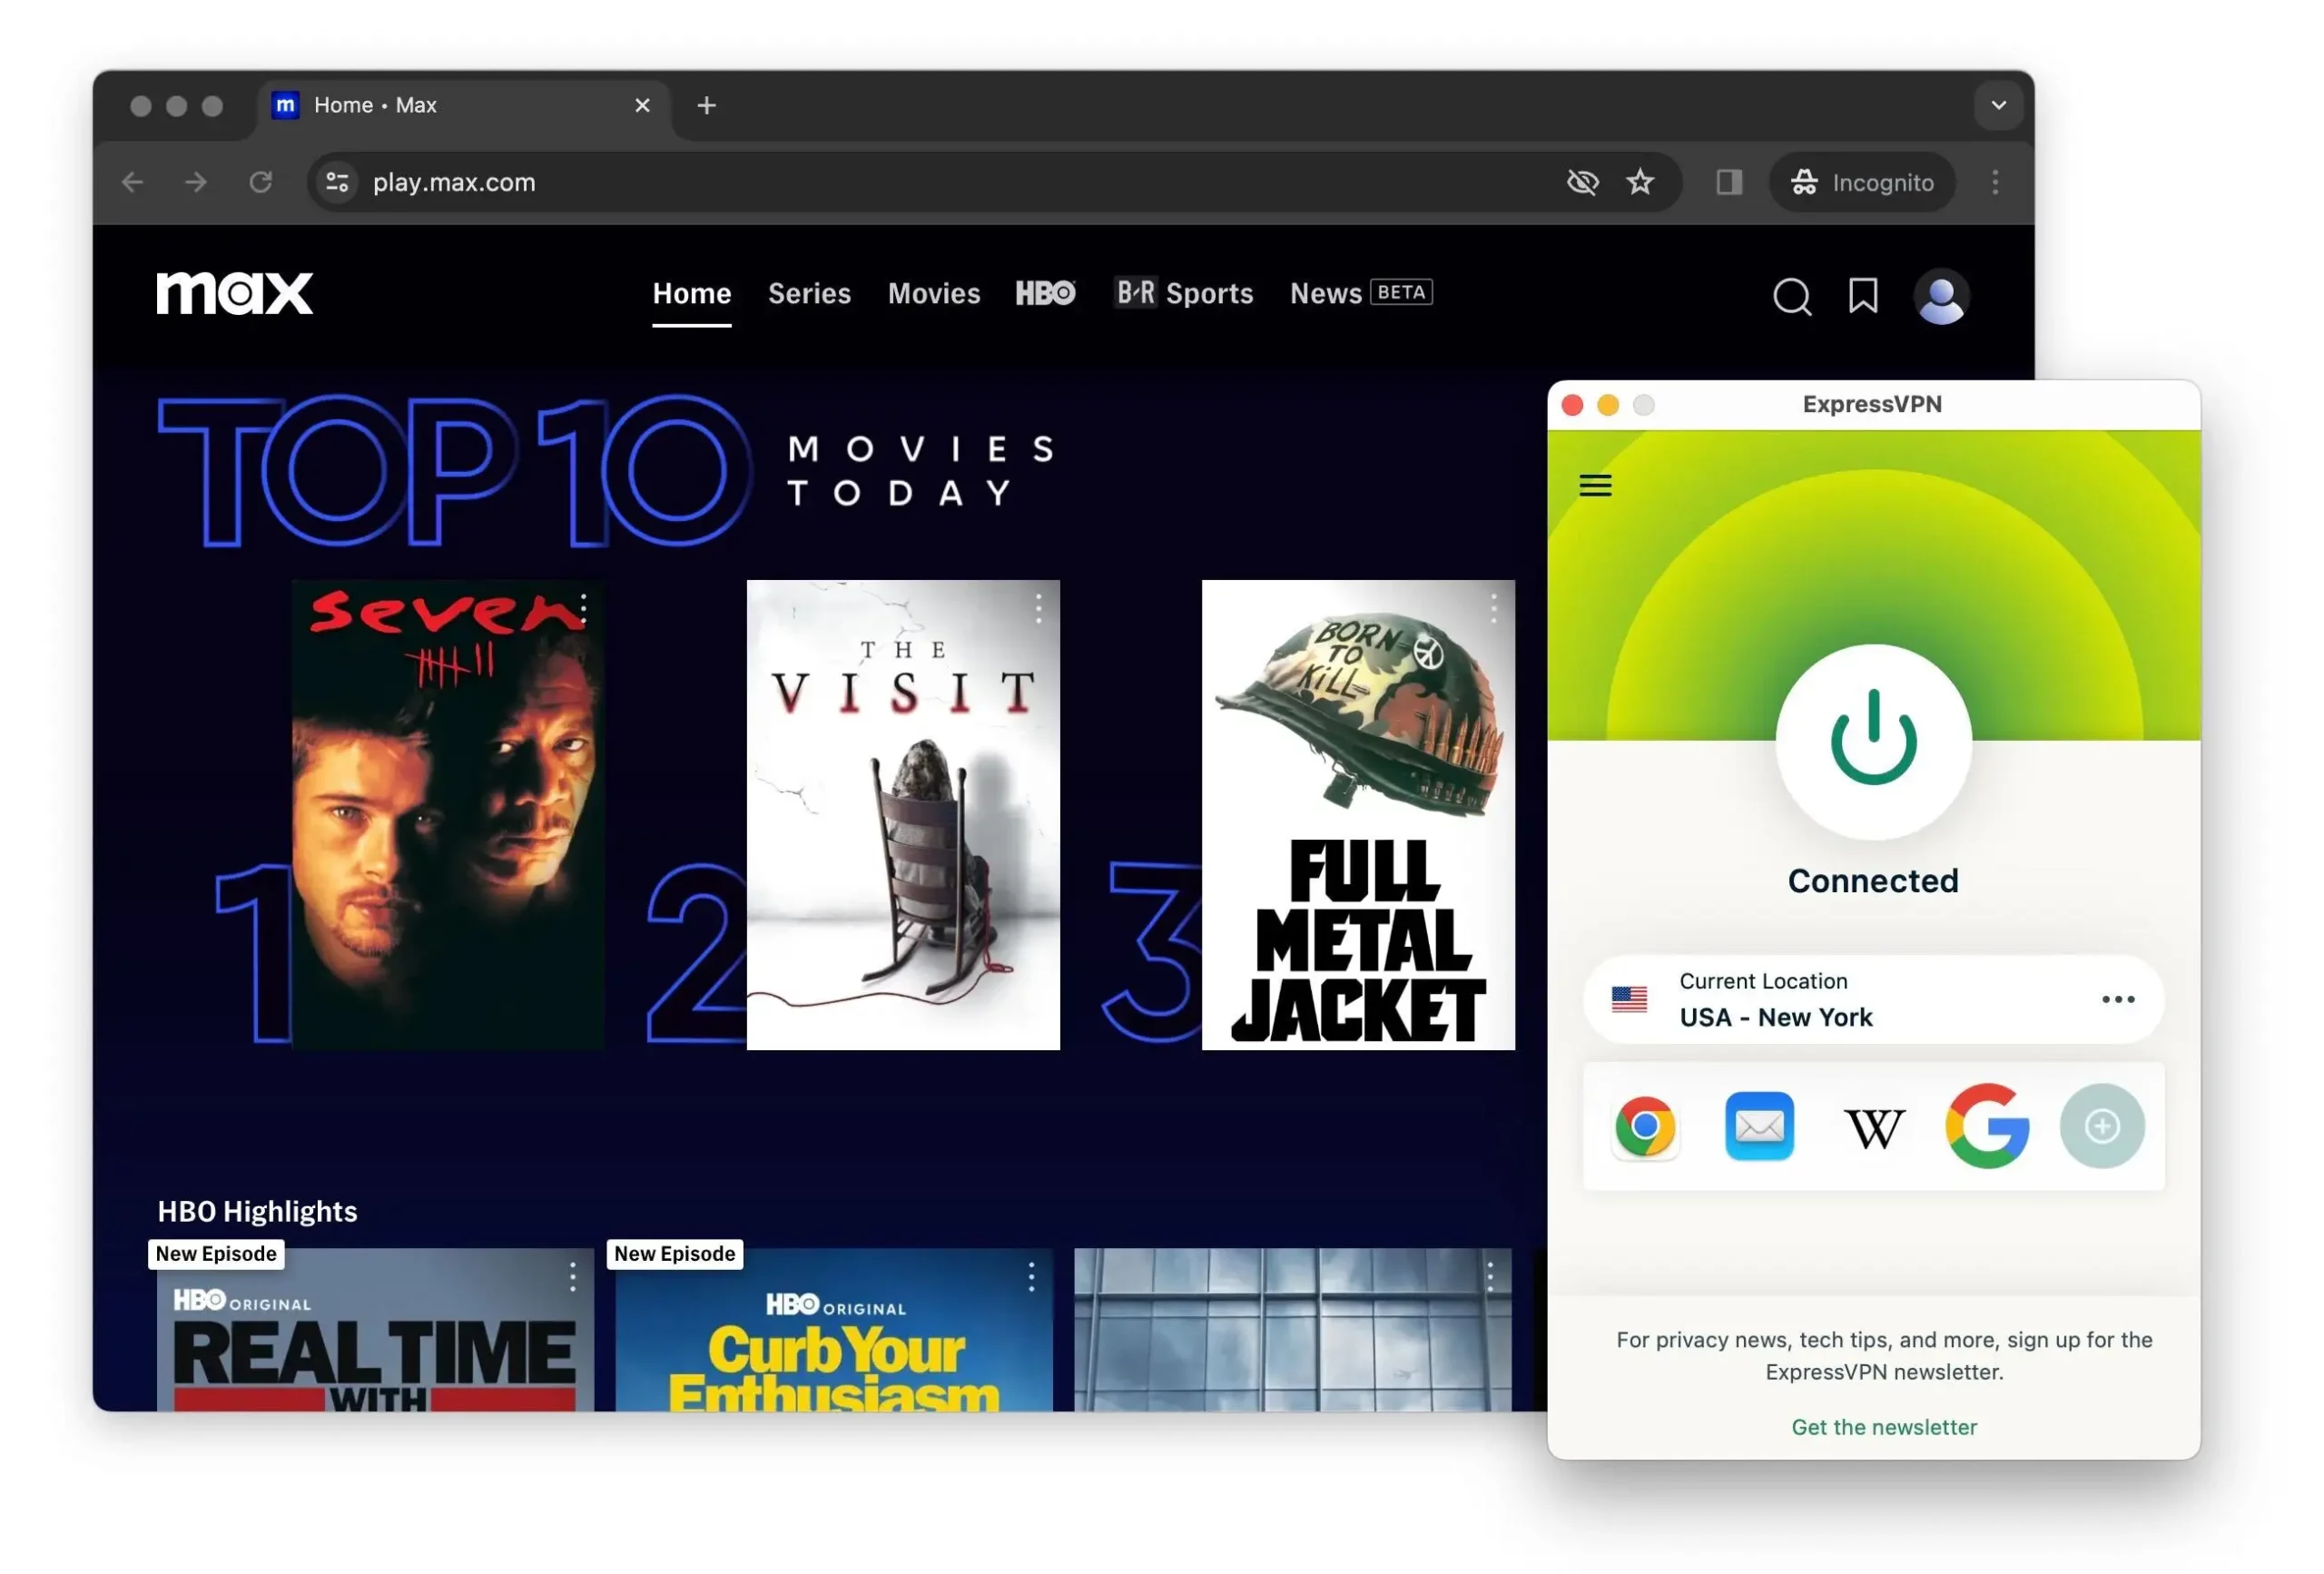Click Get the newsletter link in ExpressVPN
Image resolution: width=2324 pixels, height=1574 pixels.
[1883, 1425]
